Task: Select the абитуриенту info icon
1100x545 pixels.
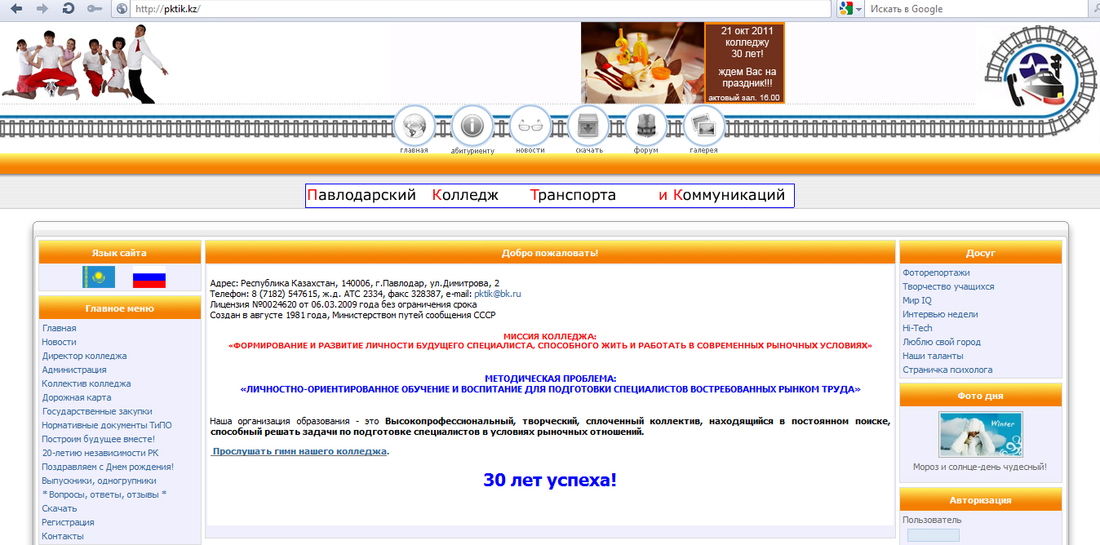Action: point(472,126)
